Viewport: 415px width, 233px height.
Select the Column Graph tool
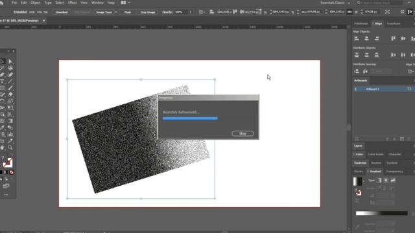point(10,134)
